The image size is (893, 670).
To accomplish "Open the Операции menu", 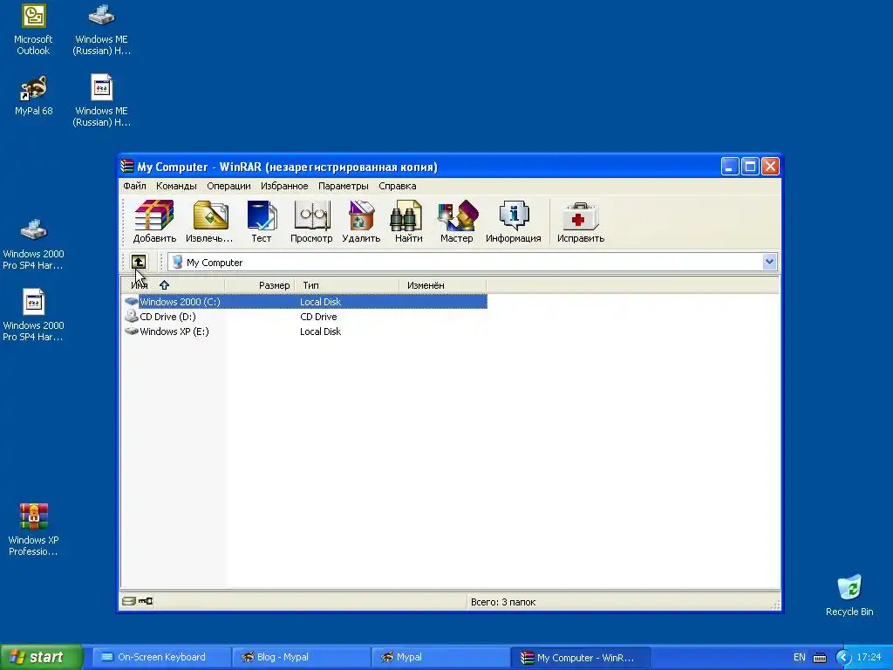I will pyautogui.click(x=228, y=186).
